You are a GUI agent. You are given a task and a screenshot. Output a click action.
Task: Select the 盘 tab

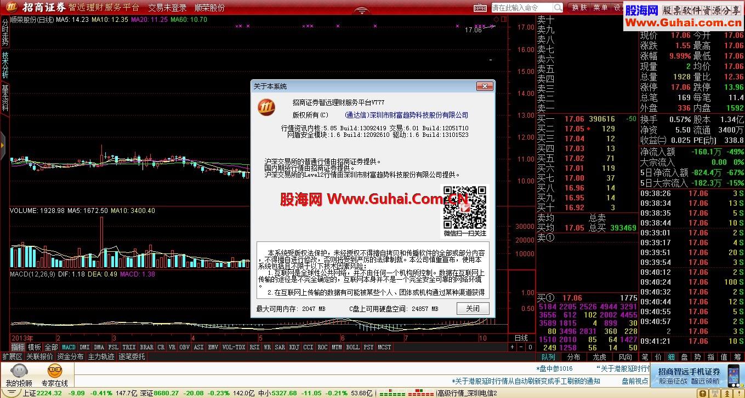point(685,357)
